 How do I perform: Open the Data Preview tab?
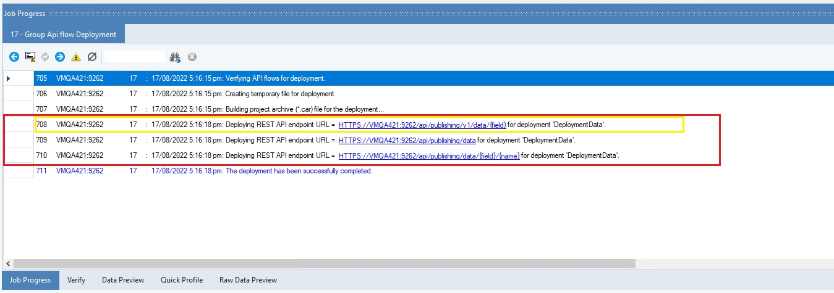click(x=123, y=280)
